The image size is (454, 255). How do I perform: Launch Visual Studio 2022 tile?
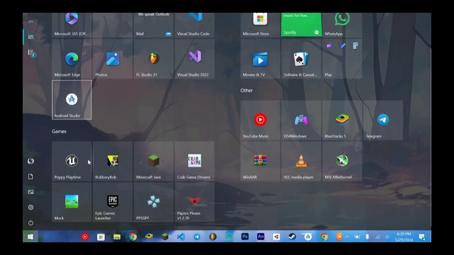click(x=194, y=59)
